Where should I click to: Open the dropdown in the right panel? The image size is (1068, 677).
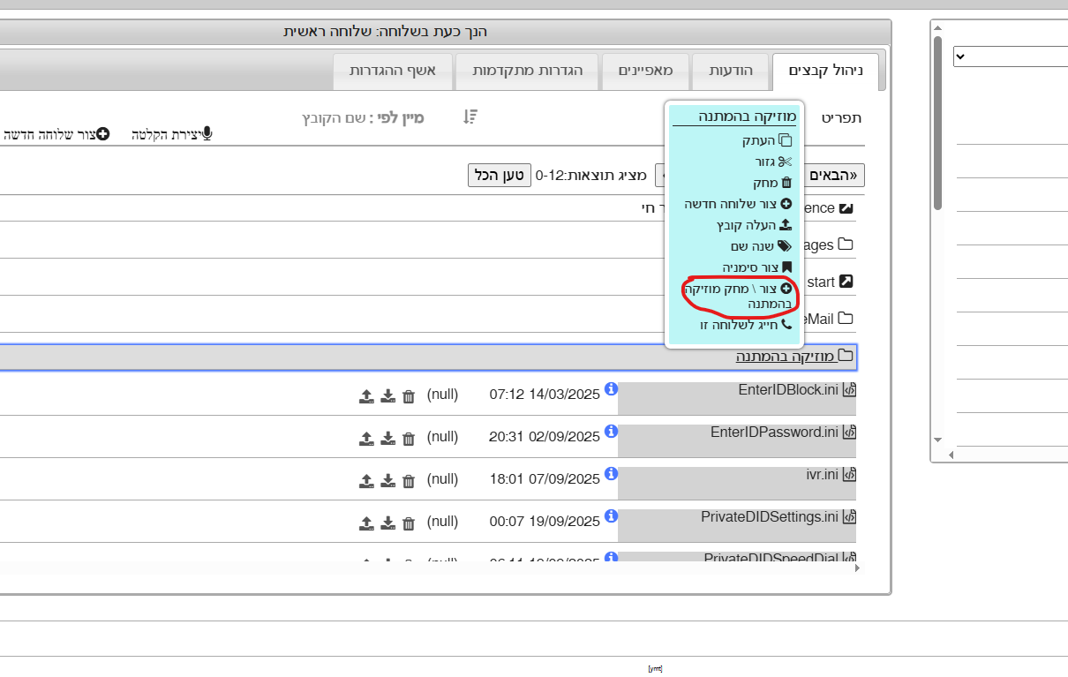(1009, 56)
